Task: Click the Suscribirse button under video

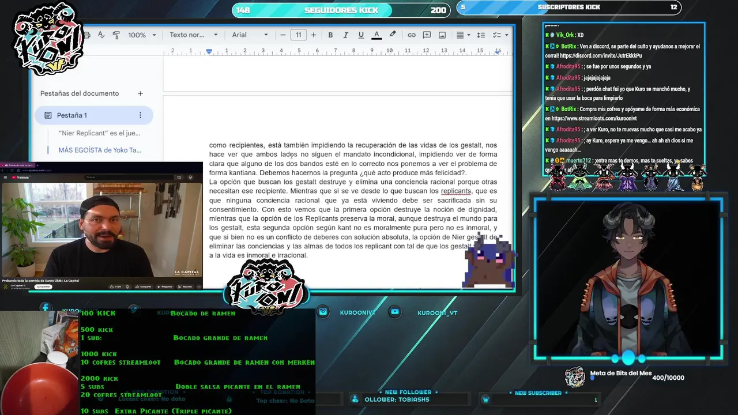Action: [x=43, y=286]
